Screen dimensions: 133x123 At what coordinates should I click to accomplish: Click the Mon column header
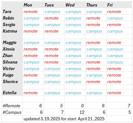coord(33,5)
